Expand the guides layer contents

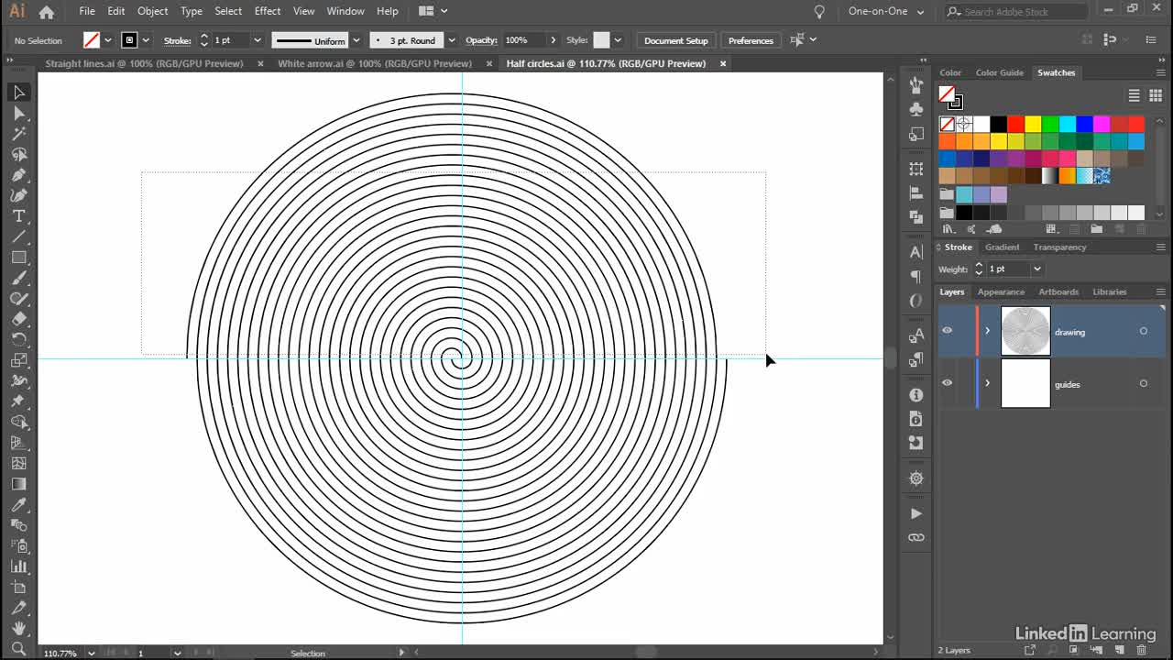987,383
